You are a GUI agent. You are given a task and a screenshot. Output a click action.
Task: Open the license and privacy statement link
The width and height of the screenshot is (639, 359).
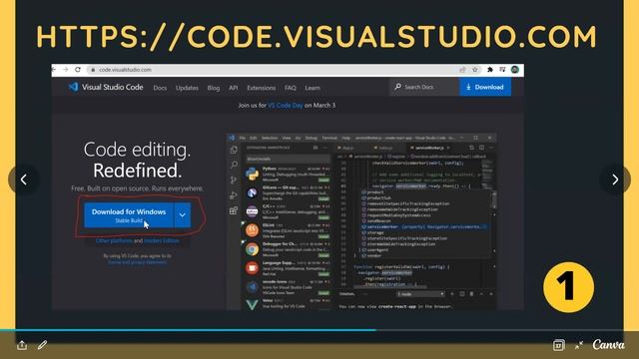tap(138, 262)
